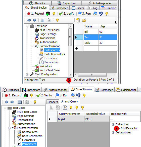Screen dimensions: 141x147
Task: Click the red Record button icon
Action: 29,14
